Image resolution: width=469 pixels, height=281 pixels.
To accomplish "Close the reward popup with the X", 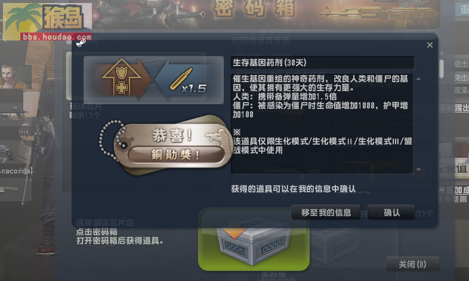I will click(430, 45).
